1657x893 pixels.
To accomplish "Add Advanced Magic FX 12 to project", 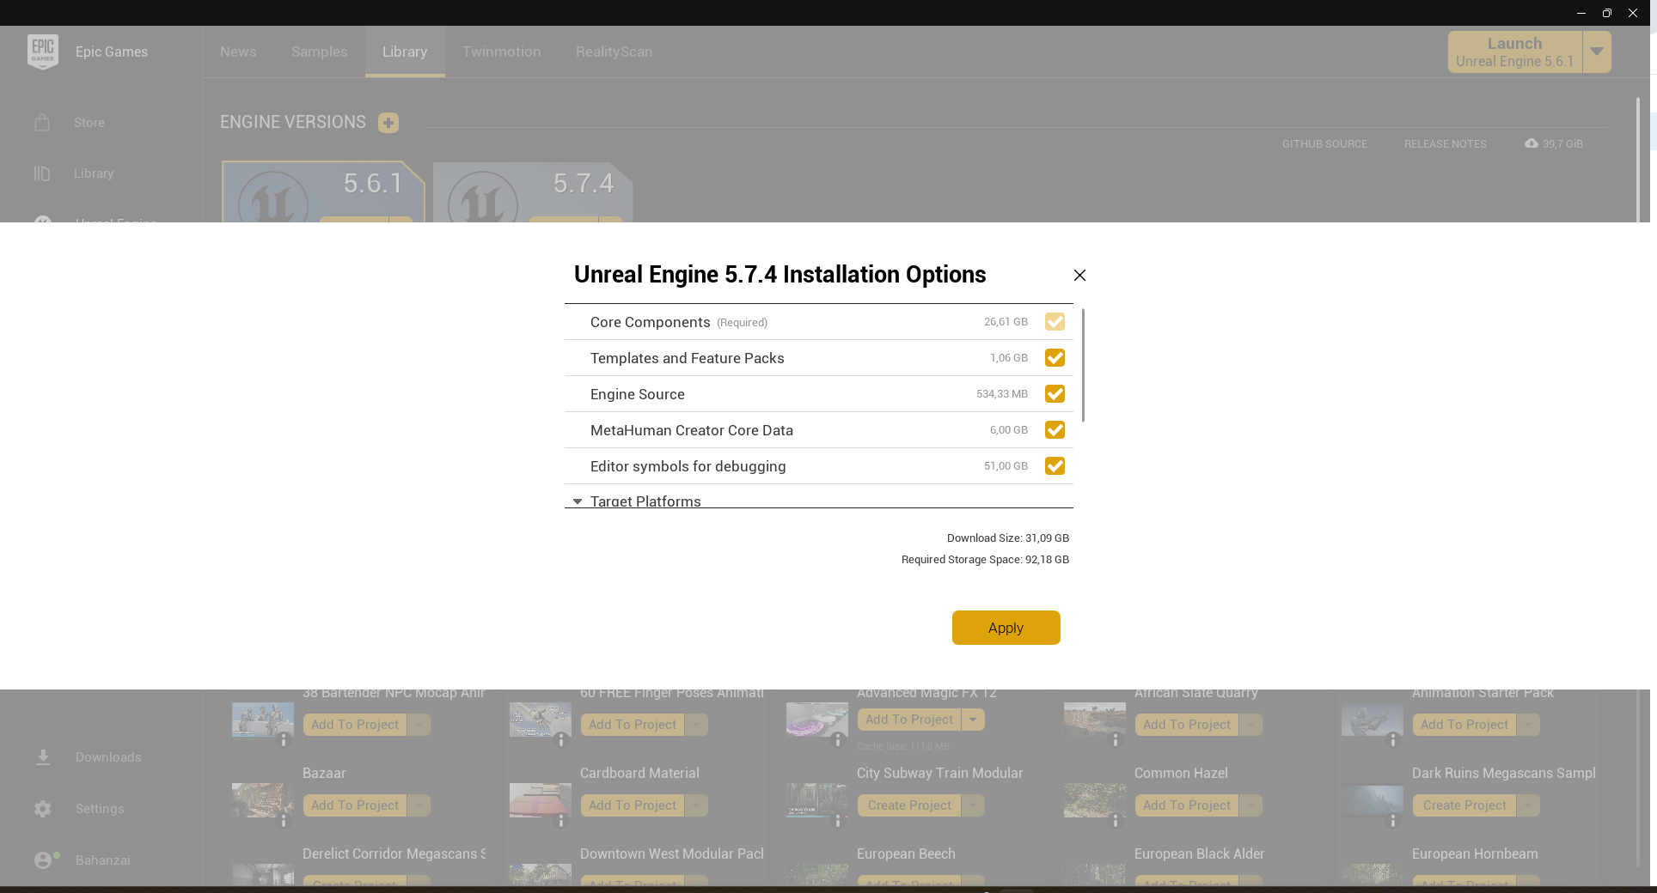I will tap(909, 720).
